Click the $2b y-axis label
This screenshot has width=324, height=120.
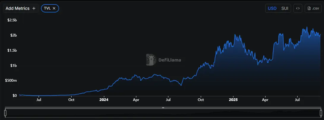13,35
